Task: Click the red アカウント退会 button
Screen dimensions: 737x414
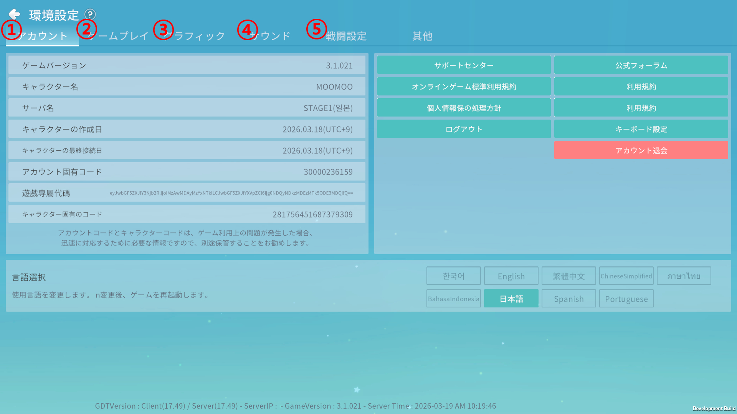Action: pos(641,150)
